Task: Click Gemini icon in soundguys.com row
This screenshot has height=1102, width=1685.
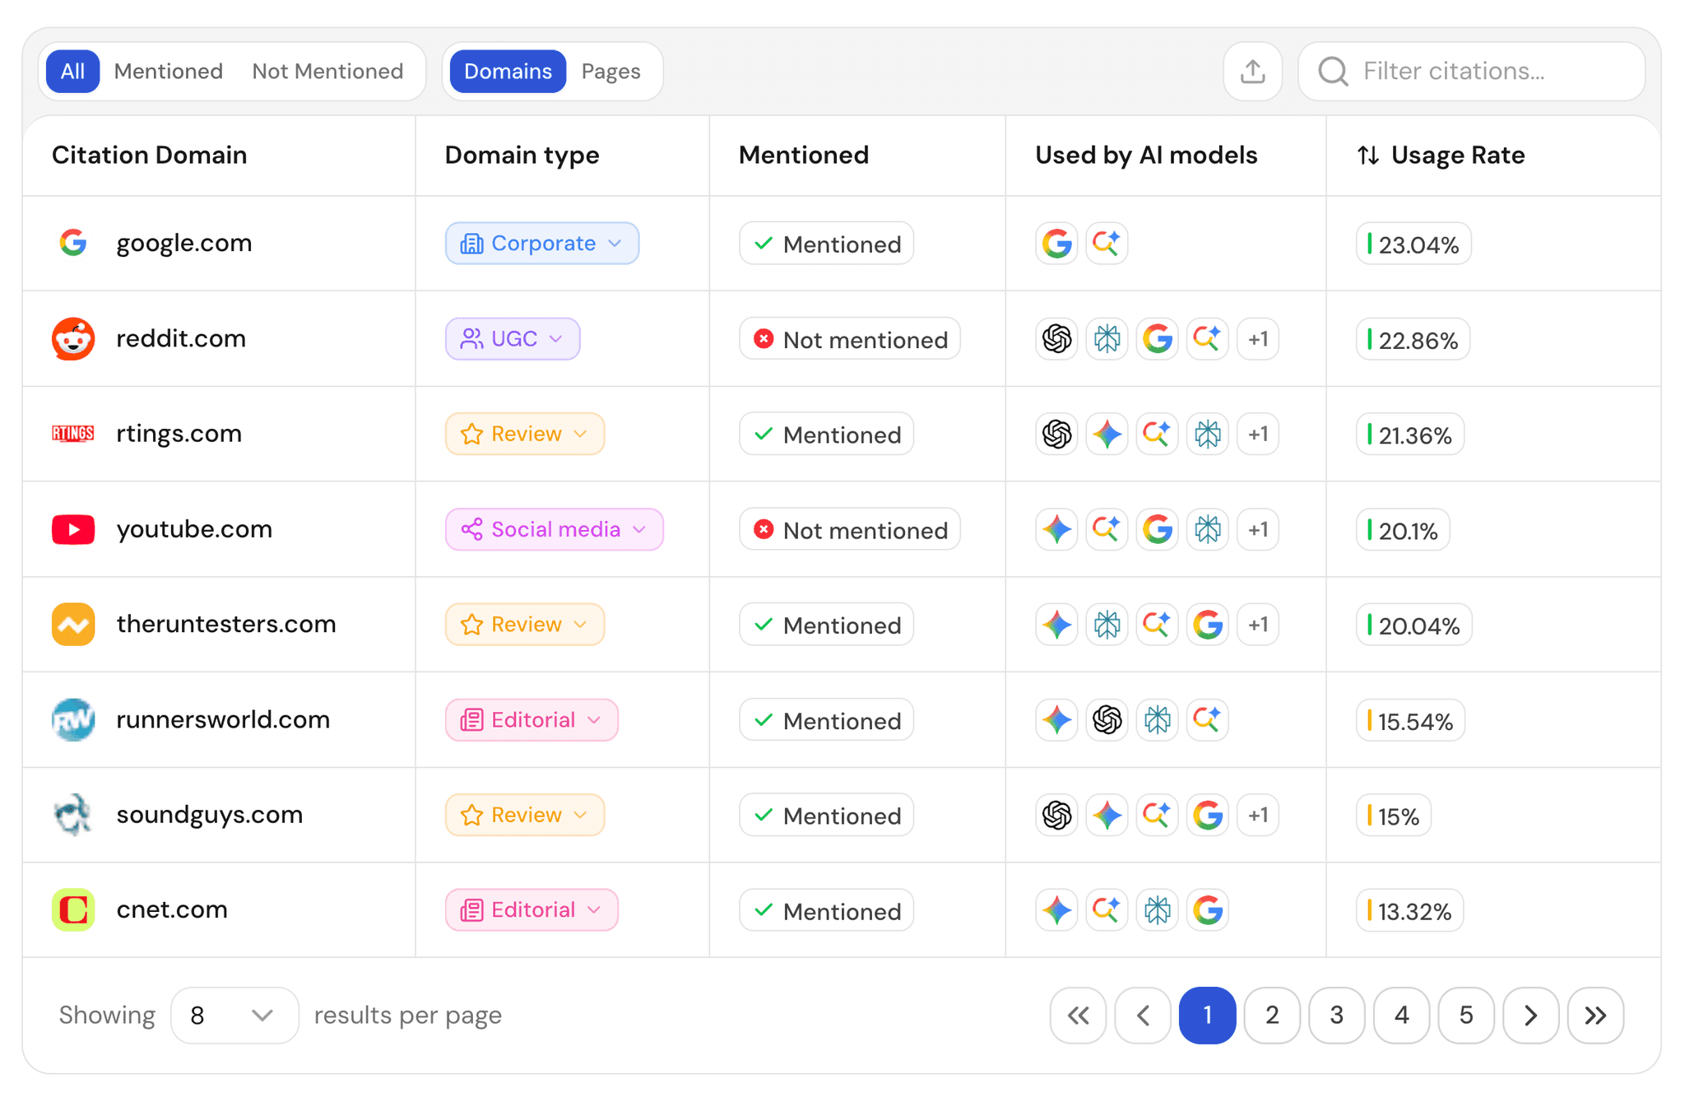Action: coord(1107,816)
